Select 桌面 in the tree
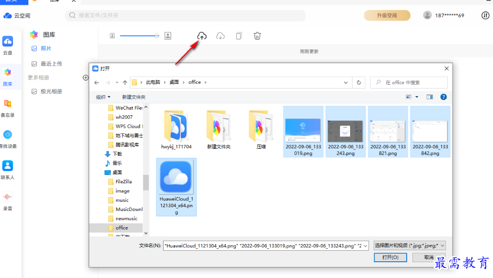 [114, 172]
